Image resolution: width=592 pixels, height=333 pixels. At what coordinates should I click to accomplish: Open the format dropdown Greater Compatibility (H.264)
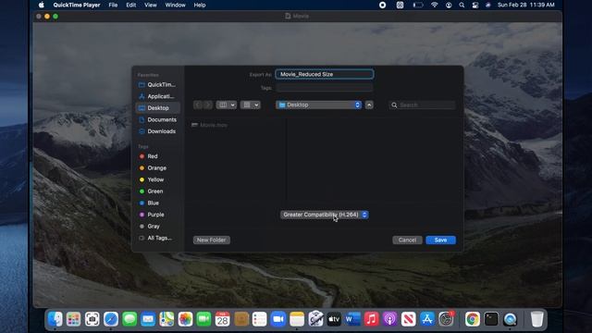coord(324,215)
